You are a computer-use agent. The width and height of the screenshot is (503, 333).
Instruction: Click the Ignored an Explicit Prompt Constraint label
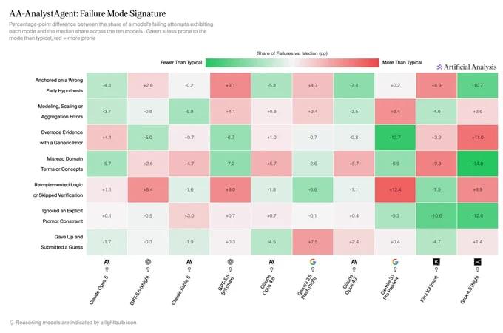63,216
